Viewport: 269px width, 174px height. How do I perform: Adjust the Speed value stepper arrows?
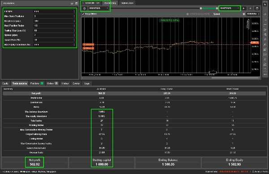click(x=259, y=14)
